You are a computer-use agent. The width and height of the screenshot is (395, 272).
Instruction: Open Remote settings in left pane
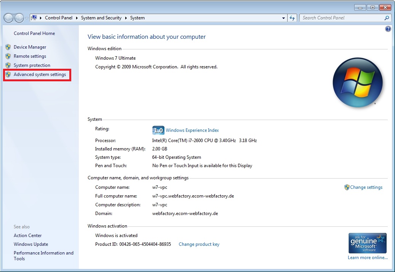(x=30, y=56)
